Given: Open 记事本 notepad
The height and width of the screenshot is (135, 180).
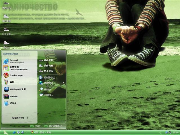Looking at the screenshot, I should coord(10,103).
